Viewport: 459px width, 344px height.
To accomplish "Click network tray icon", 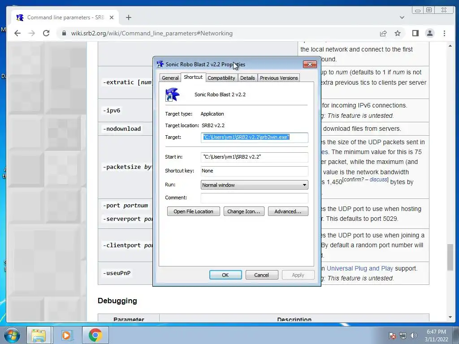I will (x=403, y=335).
